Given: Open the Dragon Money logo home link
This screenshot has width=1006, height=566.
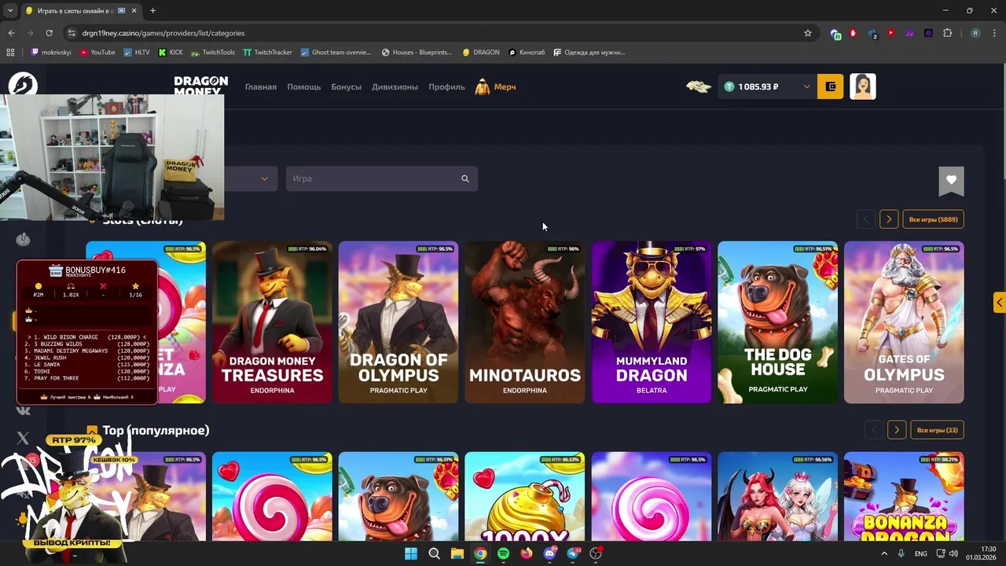Looking at the screenshot, I should (x=201, y=86).
